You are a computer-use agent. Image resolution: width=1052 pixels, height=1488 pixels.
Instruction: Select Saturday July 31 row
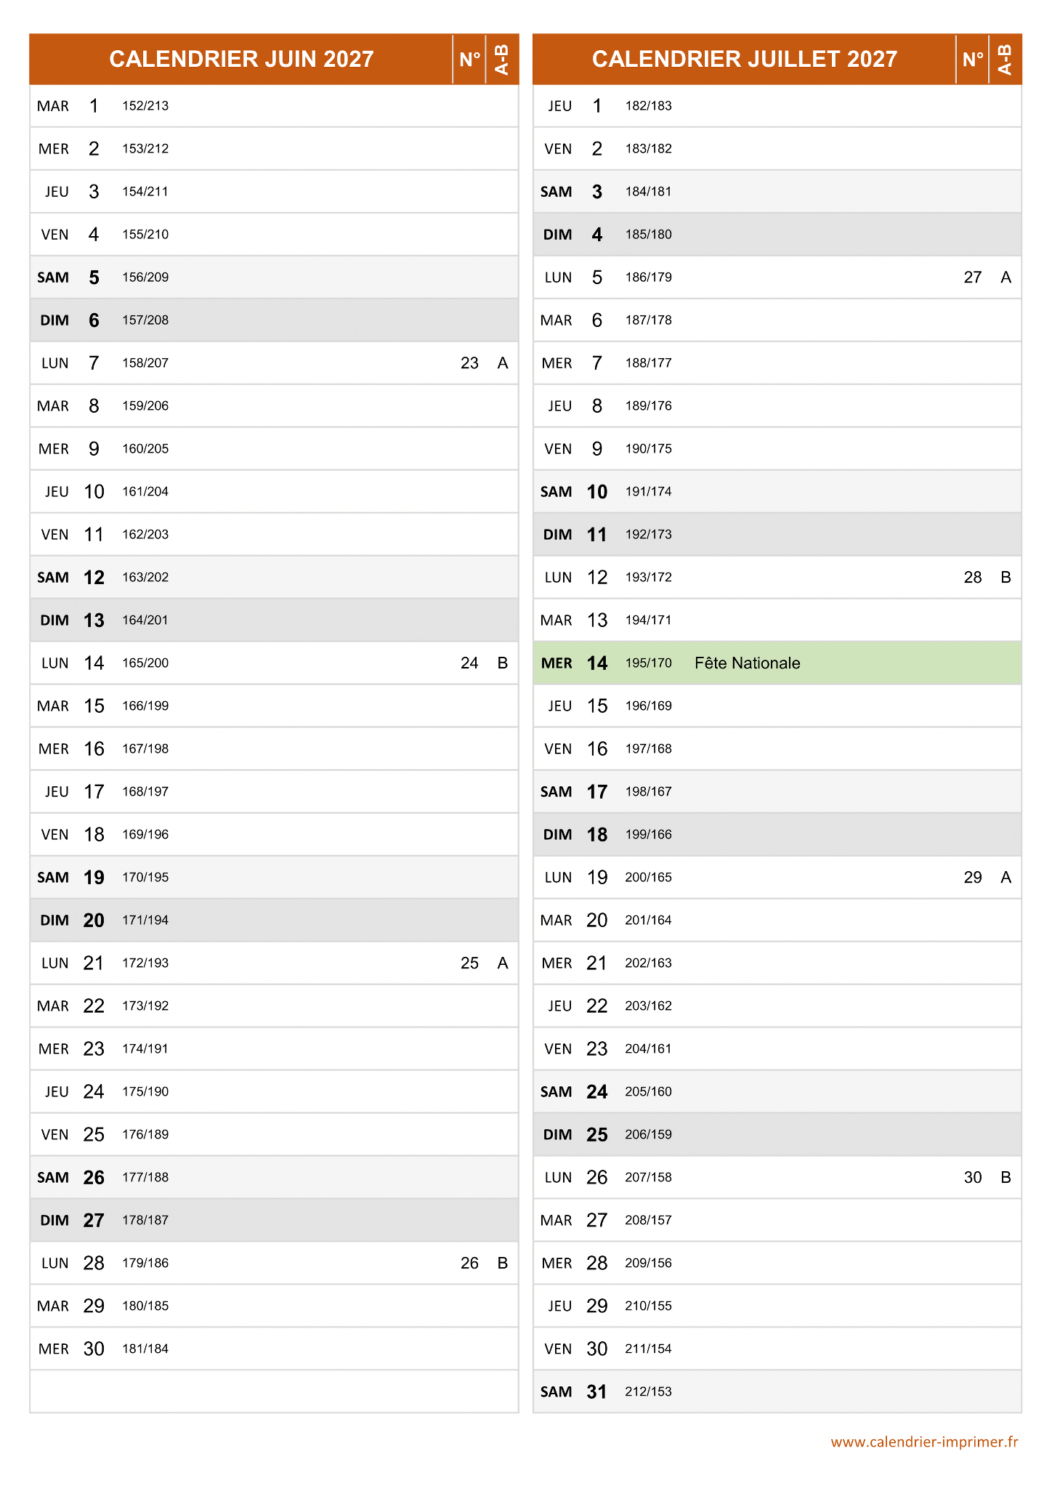[777, 1392]
